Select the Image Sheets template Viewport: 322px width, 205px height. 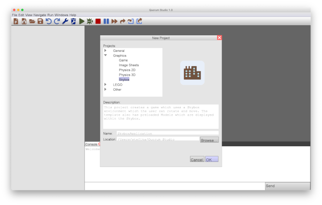[x=129, y=65]
